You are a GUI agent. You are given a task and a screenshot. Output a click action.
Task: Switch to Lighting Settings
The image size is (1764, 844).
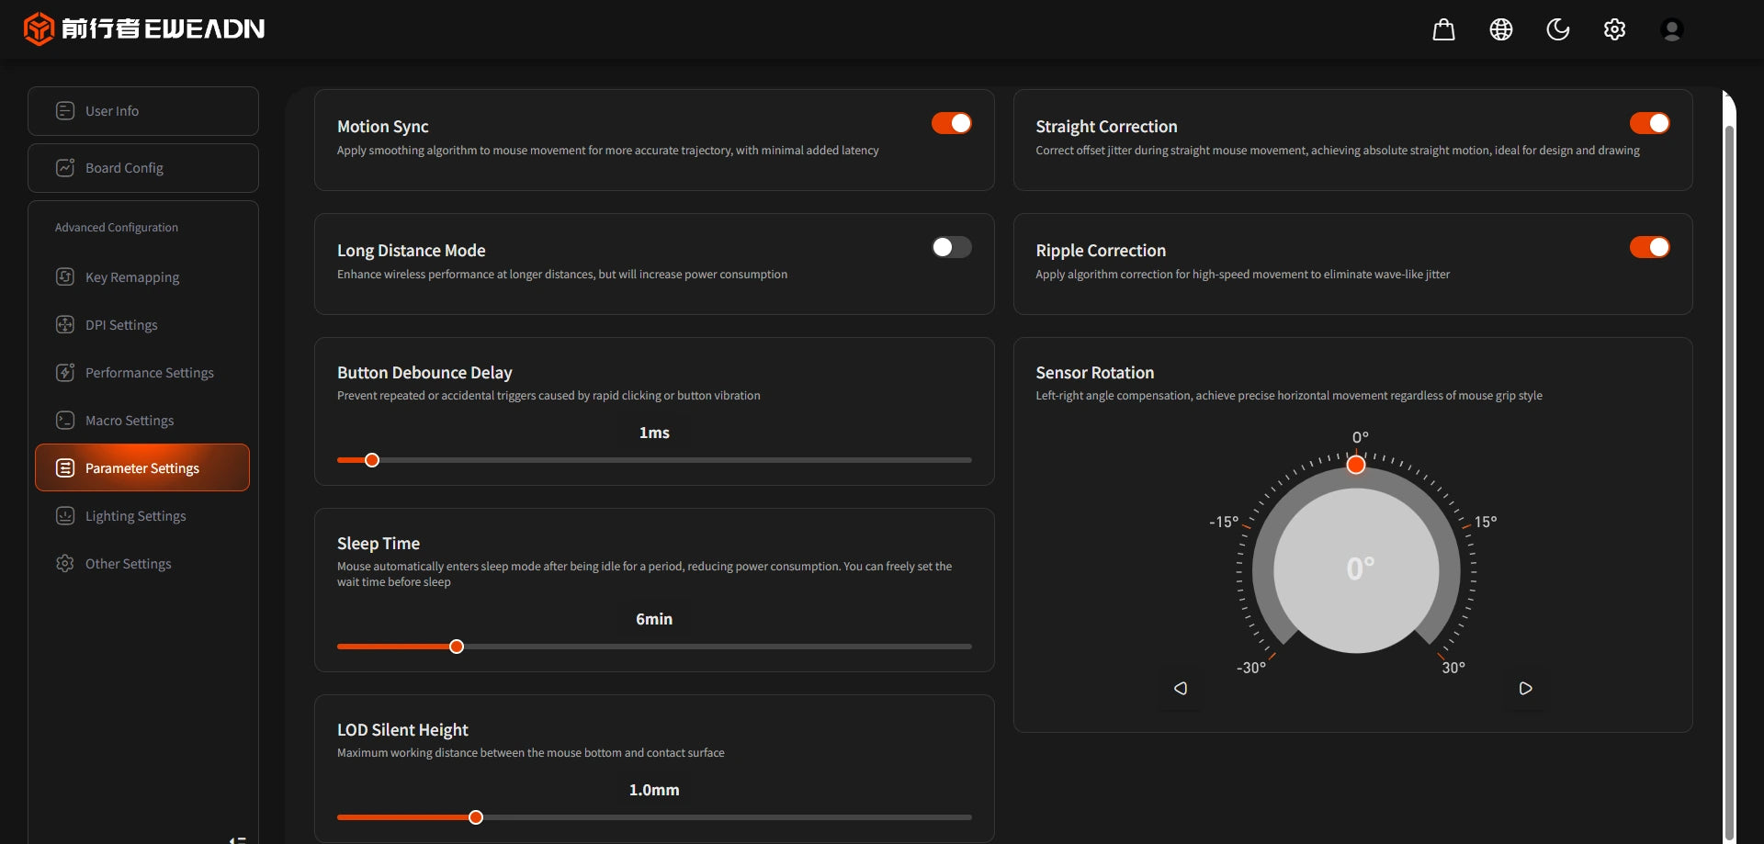[142, 516]
